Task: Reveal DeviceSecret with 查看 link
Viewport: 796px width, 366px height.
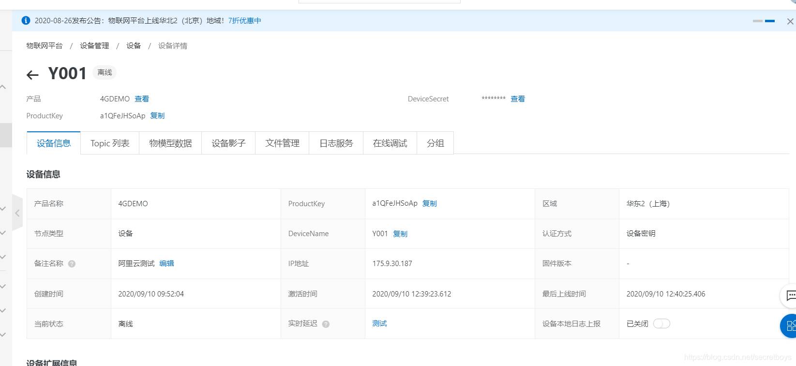Action: pyautogui.click(x=518, y=99)
